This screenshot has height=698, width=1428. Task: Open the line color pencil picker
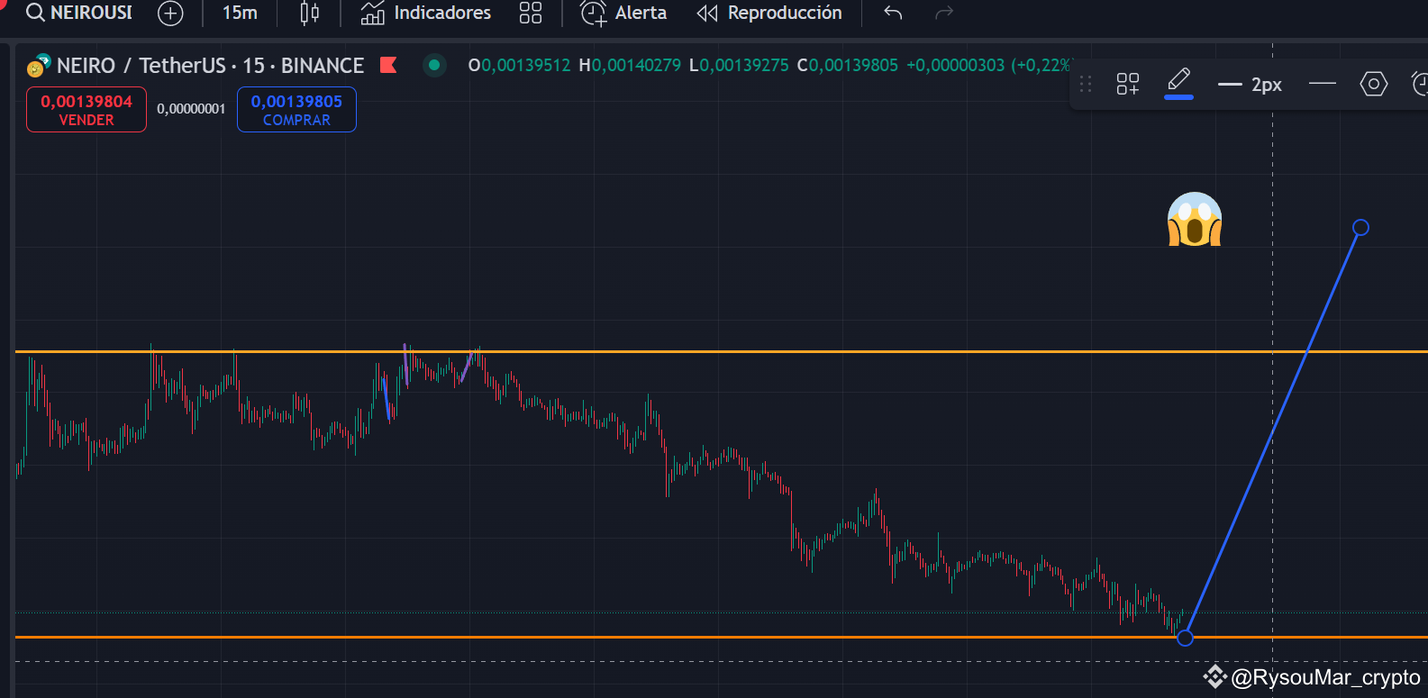(1178, 83)
